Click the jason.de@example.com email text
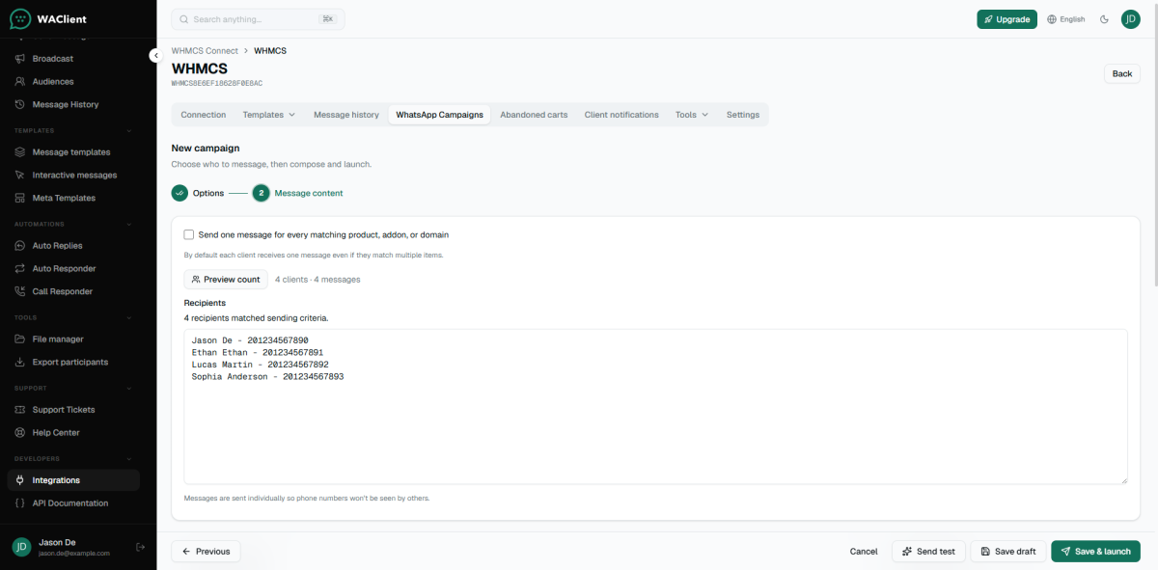This screenshot has width=1158, height=570. pos(74,554)
